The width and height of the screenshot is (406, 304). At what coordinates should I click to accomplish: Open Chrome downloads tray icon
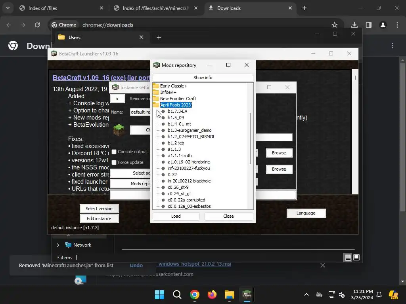(354, 25)
